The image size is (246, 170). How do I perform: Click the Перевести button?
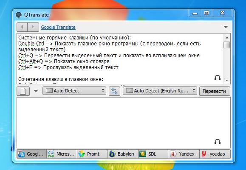tap(215, 91)
